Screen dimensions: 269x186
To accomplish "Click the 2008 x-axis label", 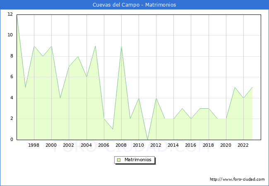I will 121,145.
